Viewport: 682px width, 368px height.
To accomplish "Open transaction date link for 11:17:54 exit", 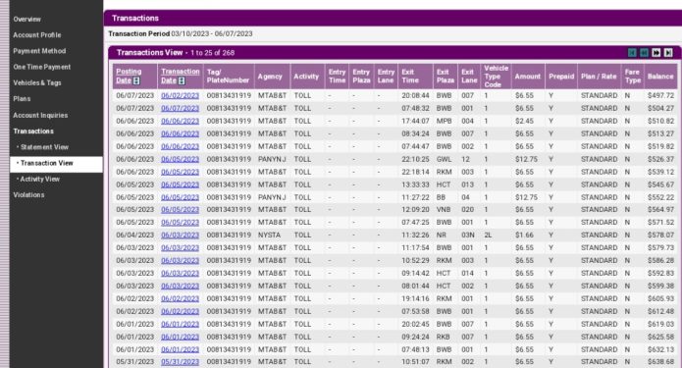I will [x=181, y=247].
